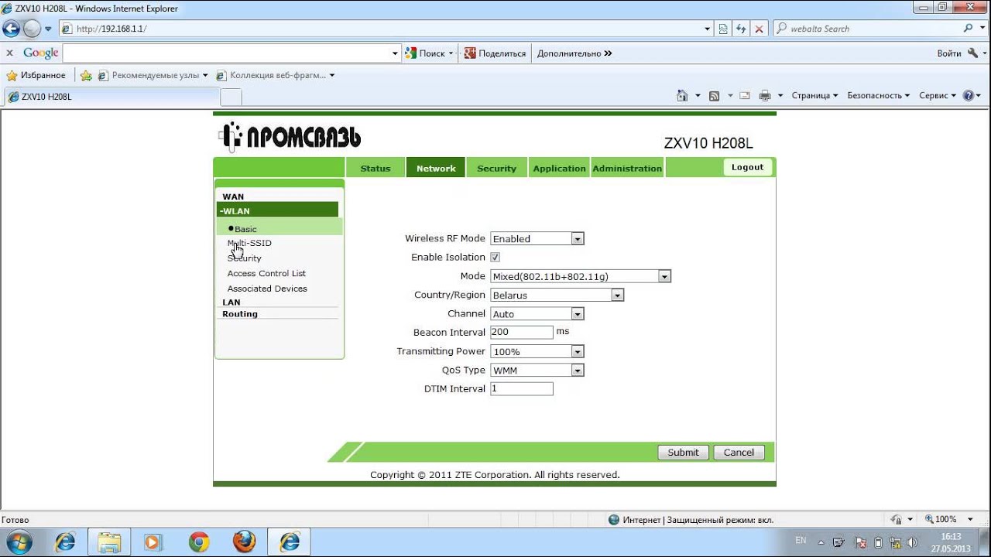This screenshot has width=991, height=557.
Task: Open Windows Explorer folder in taskbar
Action: 109,542
